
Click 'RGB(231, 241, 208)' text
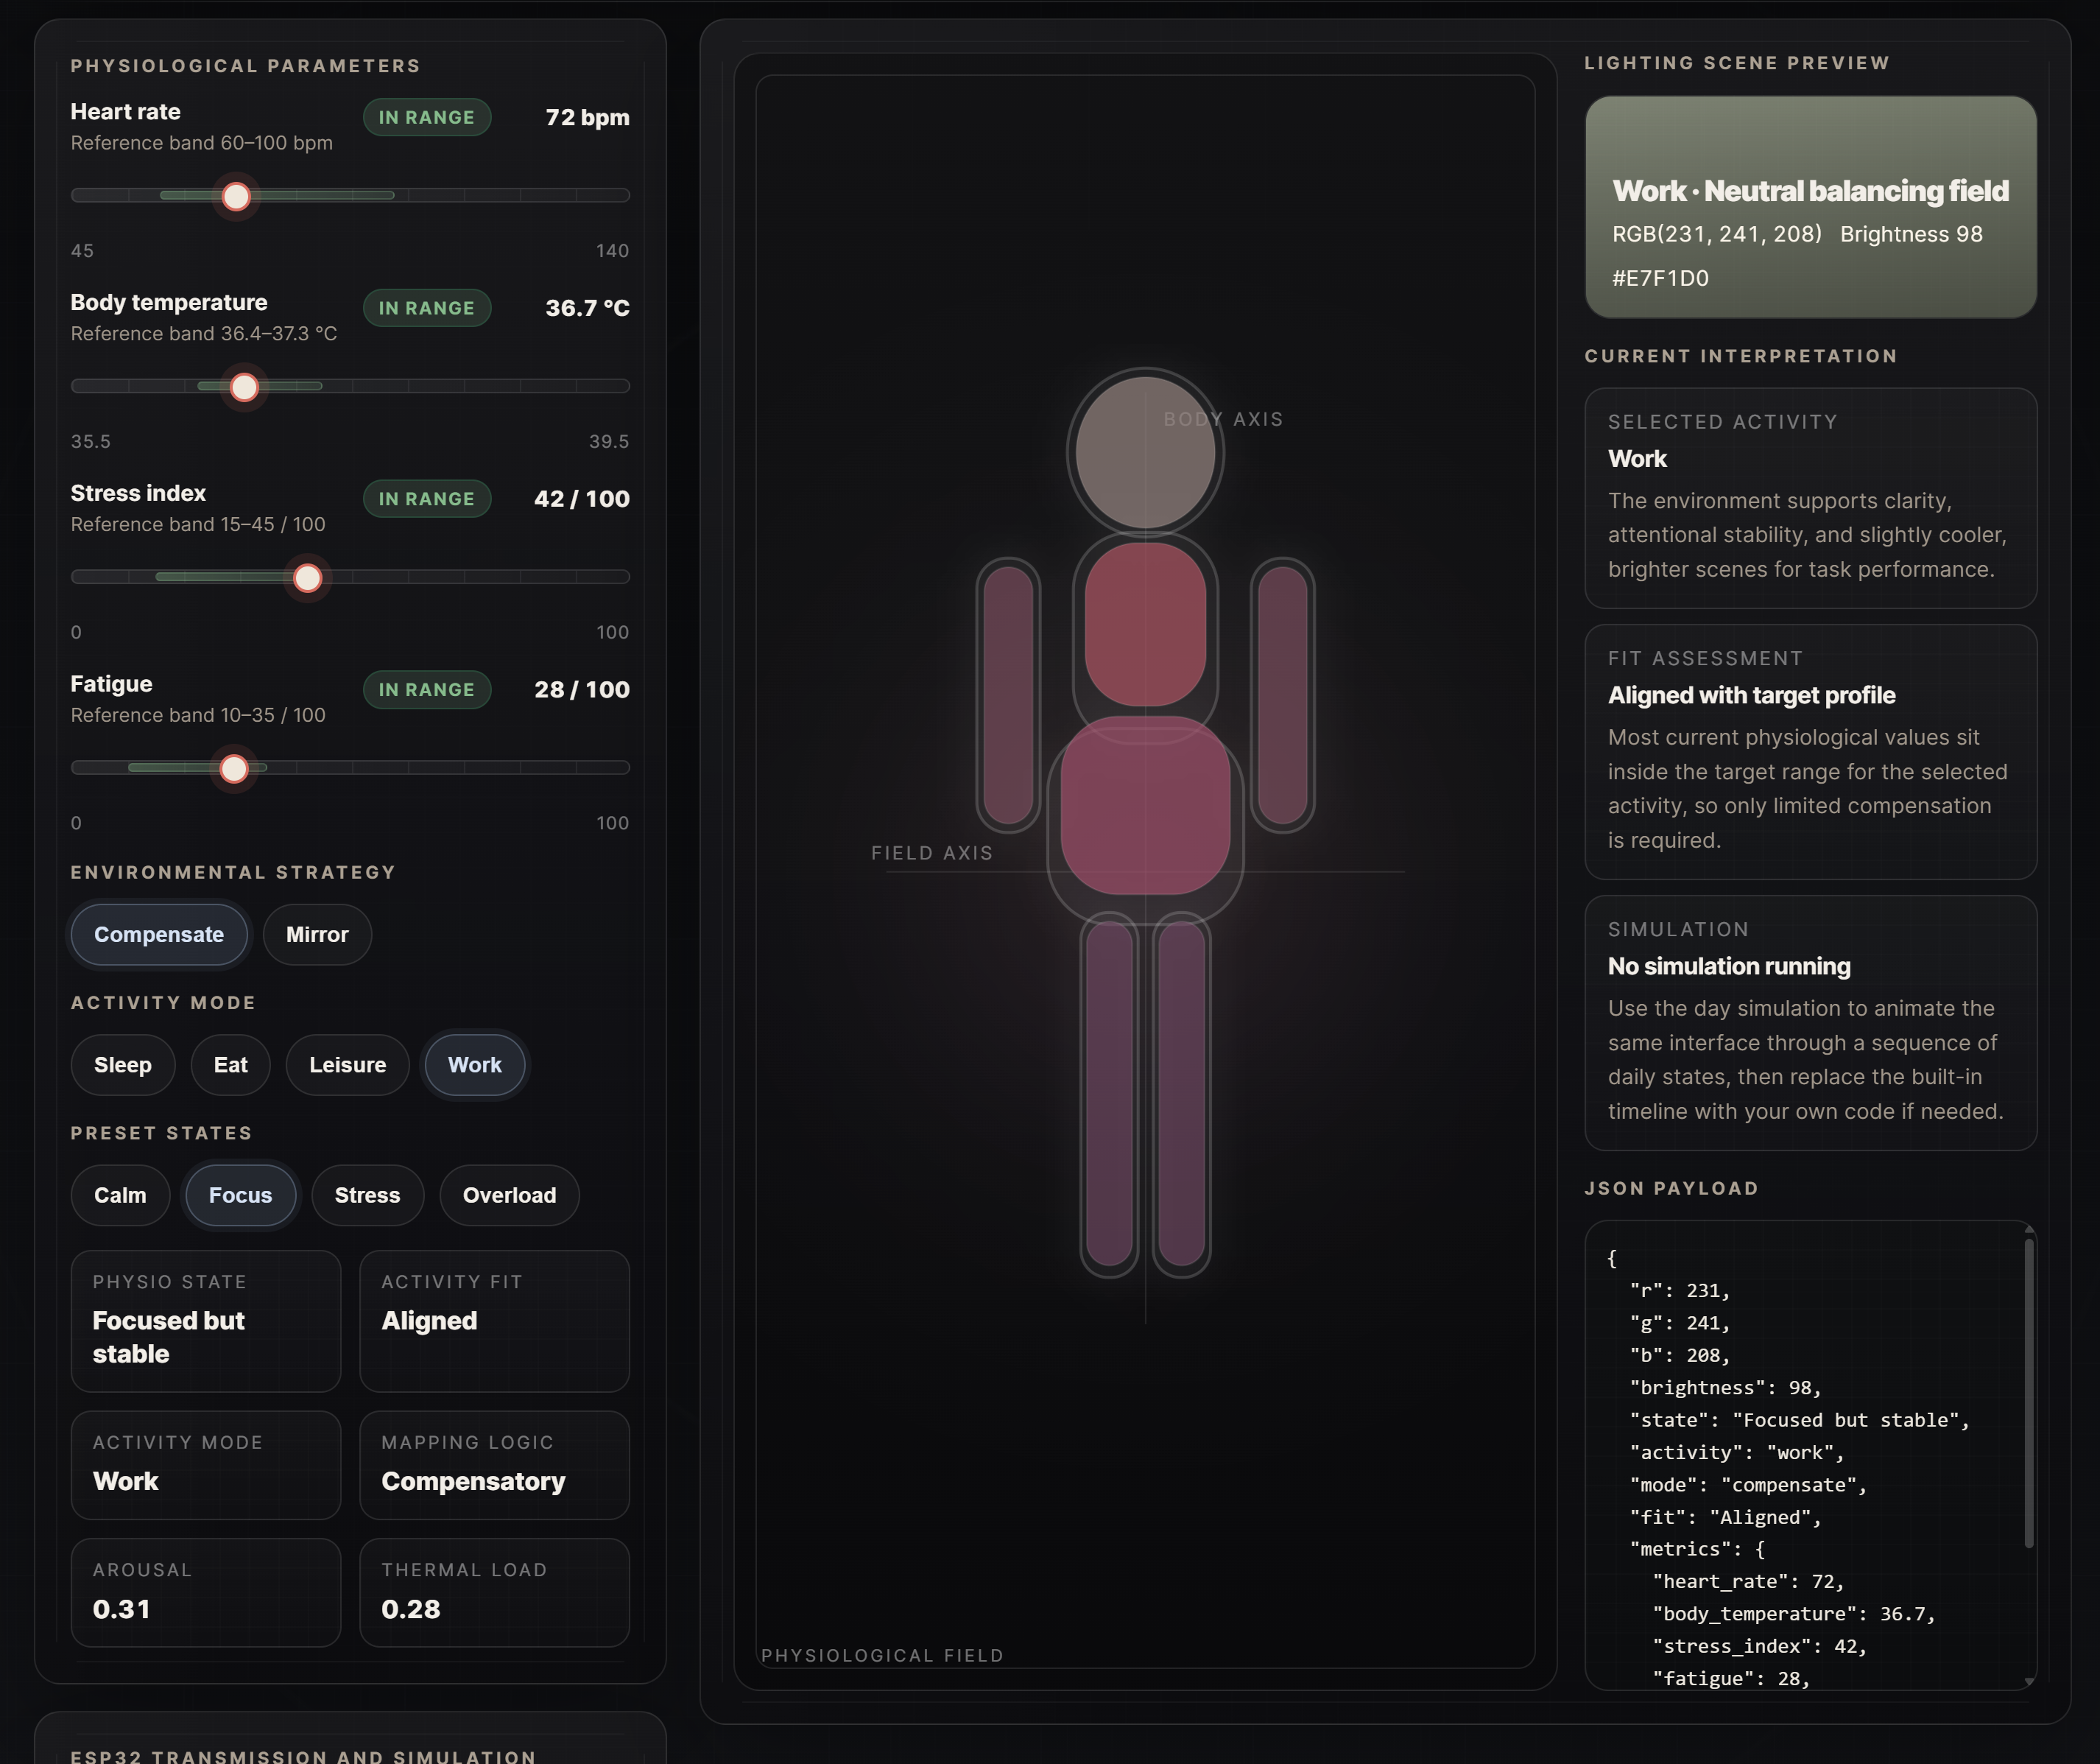click(1716, 234)
